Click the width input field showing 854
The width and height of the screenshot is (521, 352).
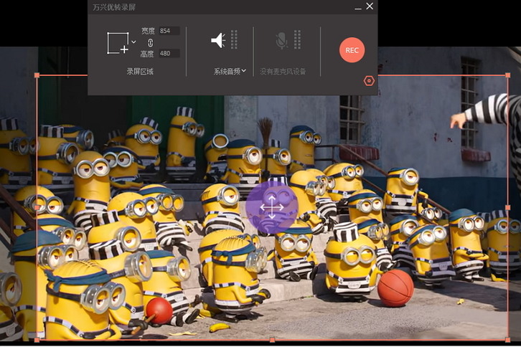(x=169, y=31)
